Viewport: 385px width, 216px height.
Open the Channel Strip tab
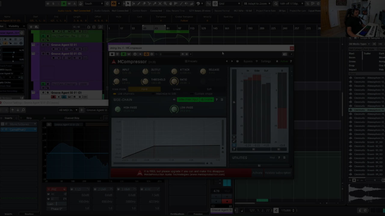(x=72, y=118)
